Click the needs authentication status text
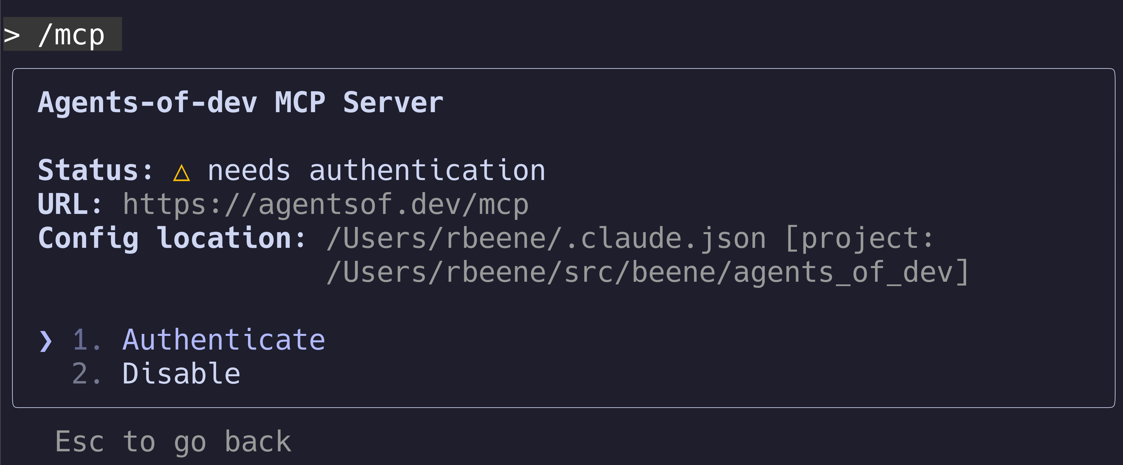The height and width of the screenshot is (465, 1123). 375,170
